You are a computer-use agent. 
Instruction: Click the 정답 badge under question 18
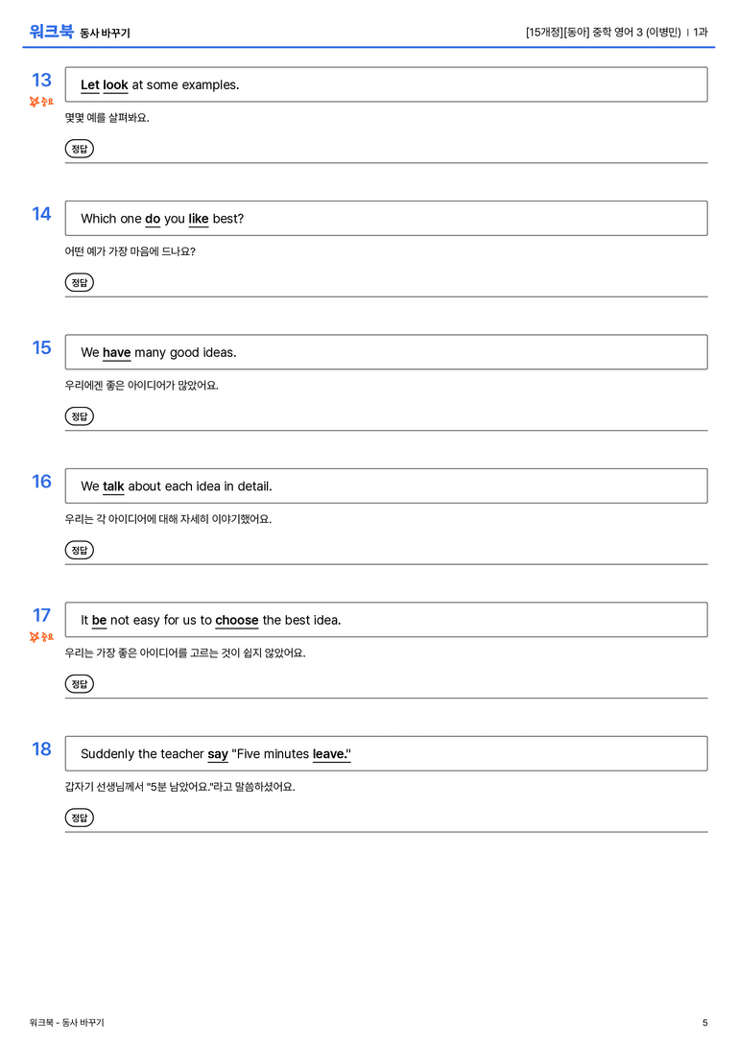(x=79, y=817)
